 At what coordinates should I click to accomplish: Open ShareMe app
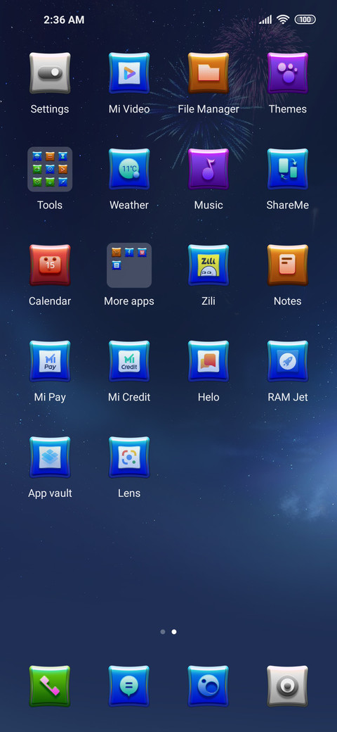[x=287, y=169]
